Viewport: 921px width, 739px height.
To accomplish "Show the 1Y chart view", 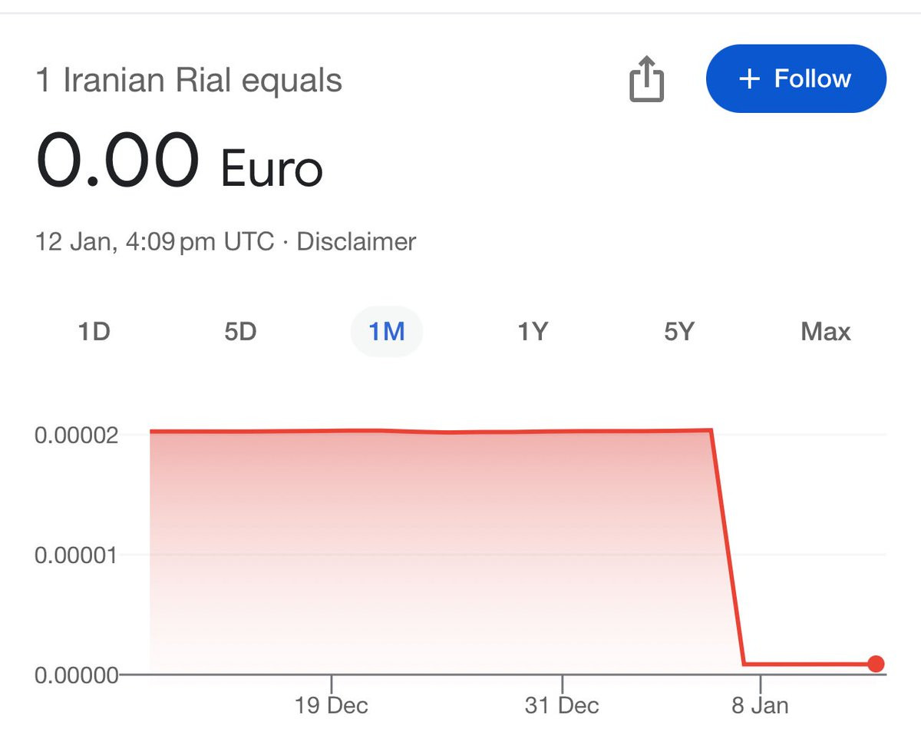I will [x=533, y=332].
